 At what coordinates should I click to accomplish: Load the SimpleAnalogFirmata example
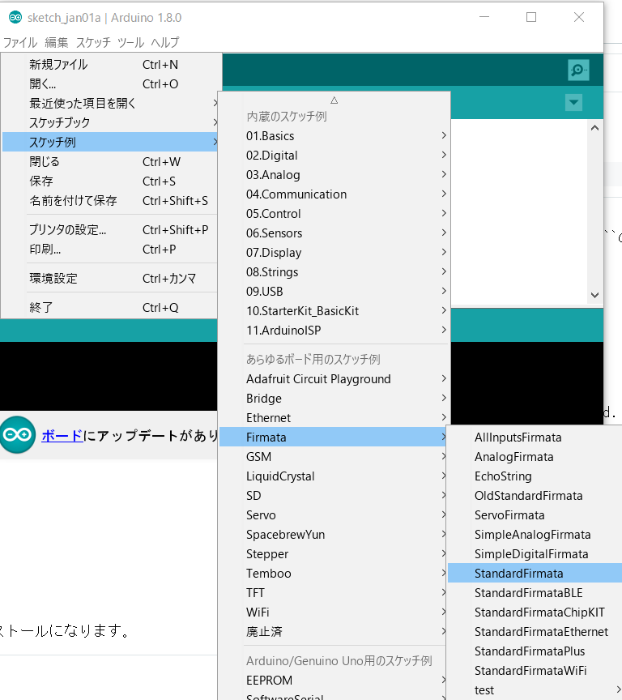(x=535, y=535)
